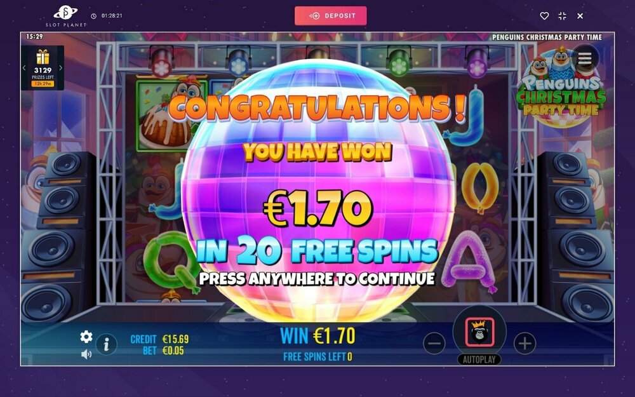Increase bet with plus button

tap(525, 344)
